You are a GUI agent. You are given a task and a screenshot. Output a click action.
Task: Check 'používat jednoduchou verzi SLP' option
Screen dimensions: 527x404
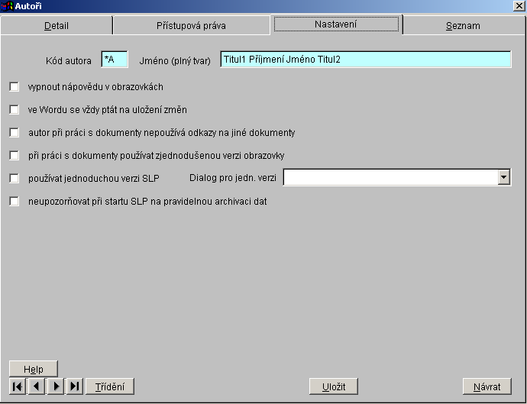point(15,179)
